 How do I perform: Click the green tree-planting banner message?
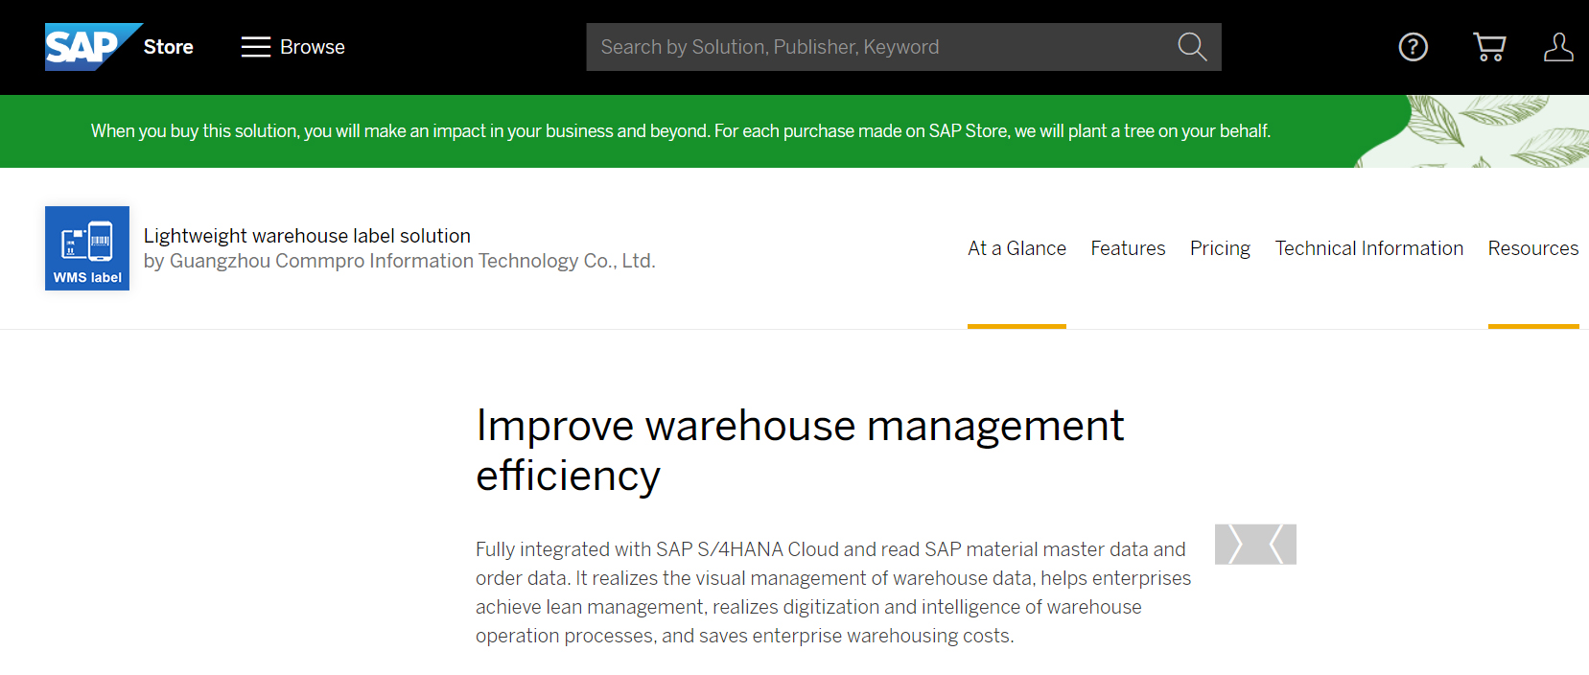pyautogui.click(x=680, y=131)
